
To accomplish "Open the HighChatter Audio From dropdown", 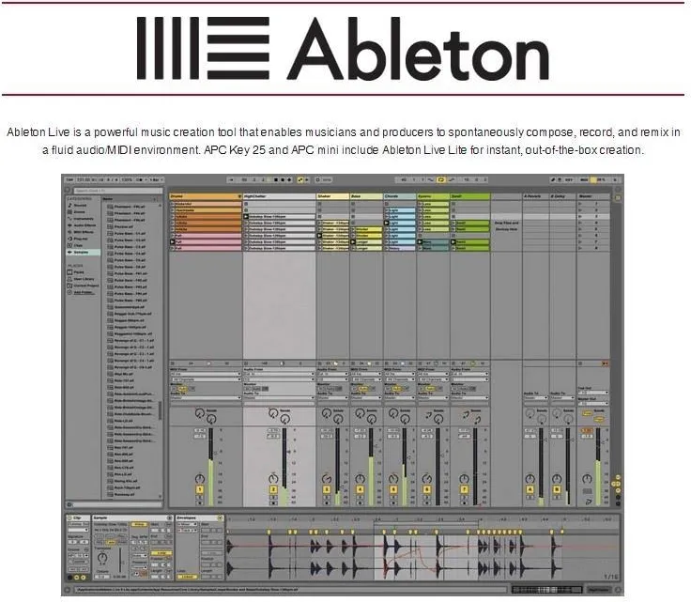I will (x=279, y=374).
